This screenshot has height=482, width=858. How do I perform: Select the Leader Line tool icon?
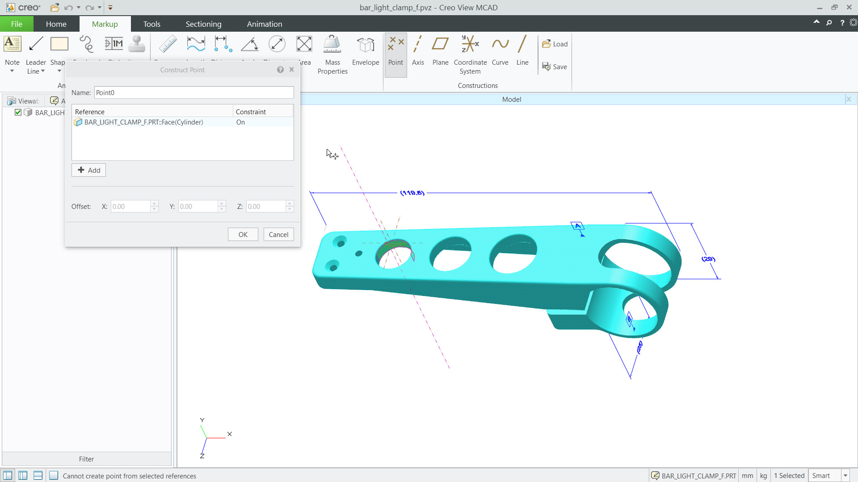tap(36, 44)
